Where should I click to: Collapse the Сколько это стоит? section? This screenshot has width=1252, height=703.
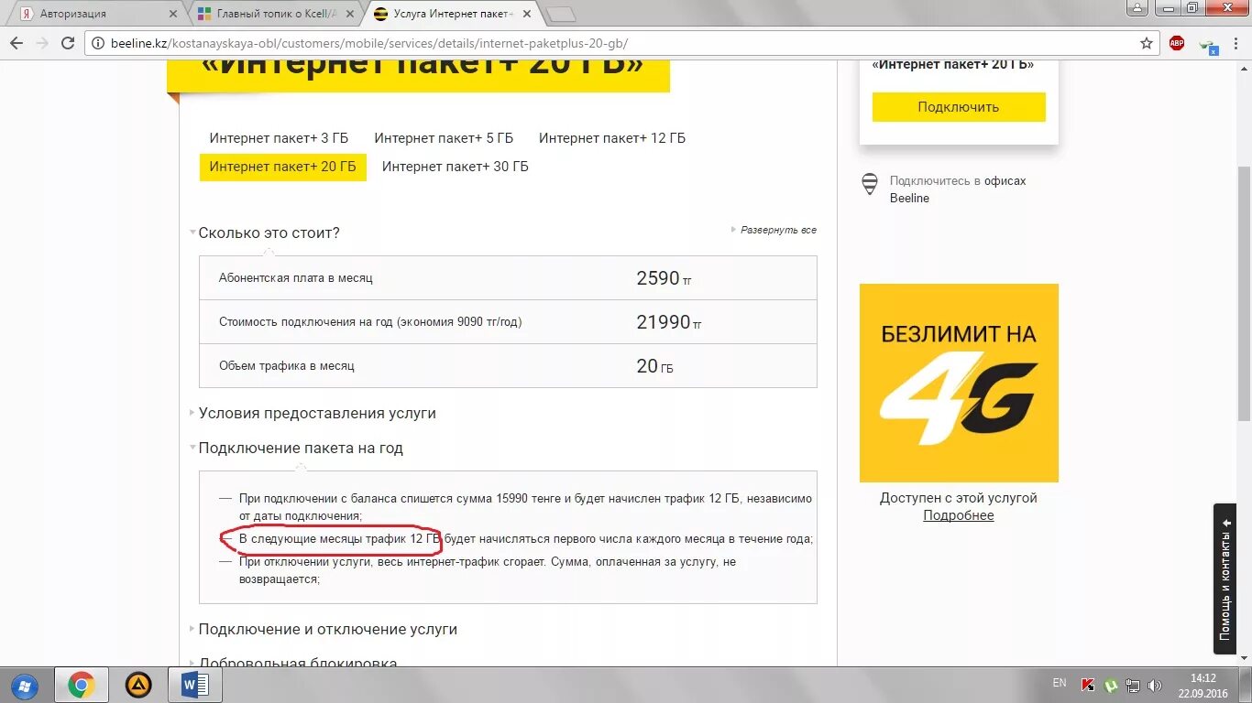269,233
